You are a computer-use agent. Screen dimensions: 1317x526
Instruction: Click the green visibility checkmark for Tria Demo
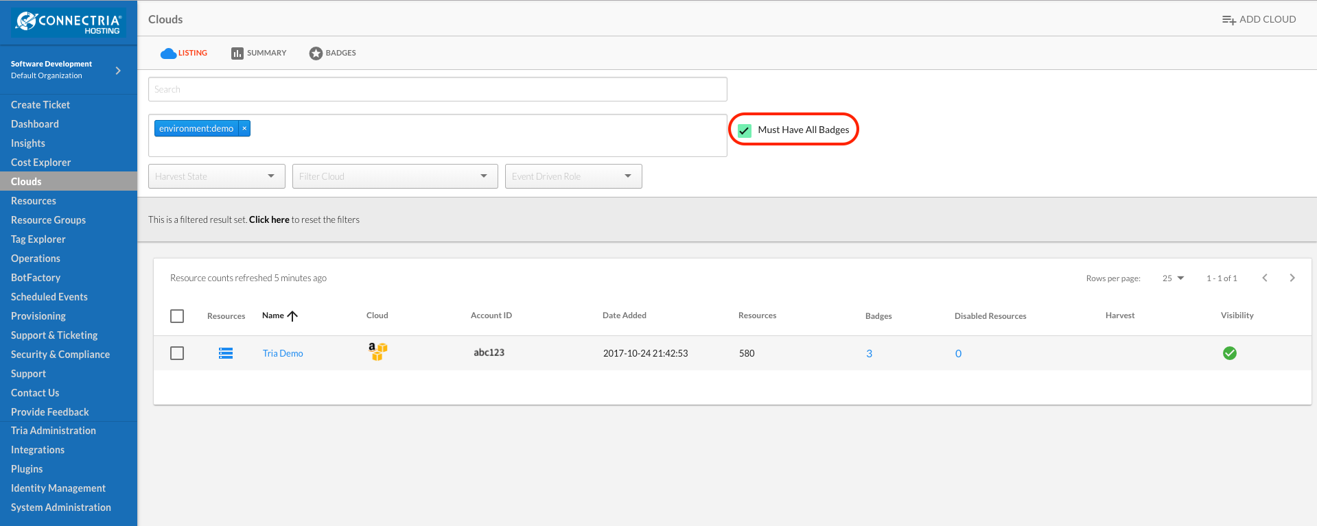click(1230, 353)
